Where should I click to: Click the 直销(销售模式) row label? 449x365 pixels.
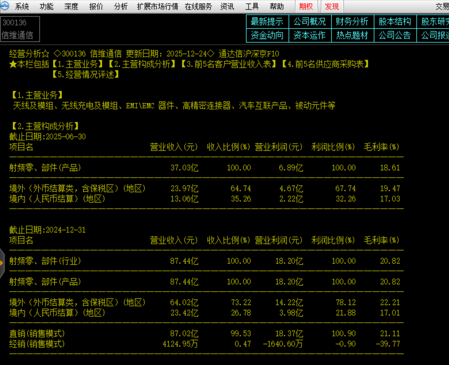pyautogui.click(x=37, y=334)
